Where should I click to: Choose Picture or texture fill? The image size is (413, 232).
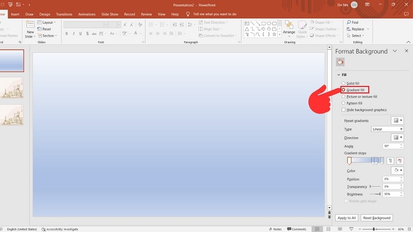point(359,96)
